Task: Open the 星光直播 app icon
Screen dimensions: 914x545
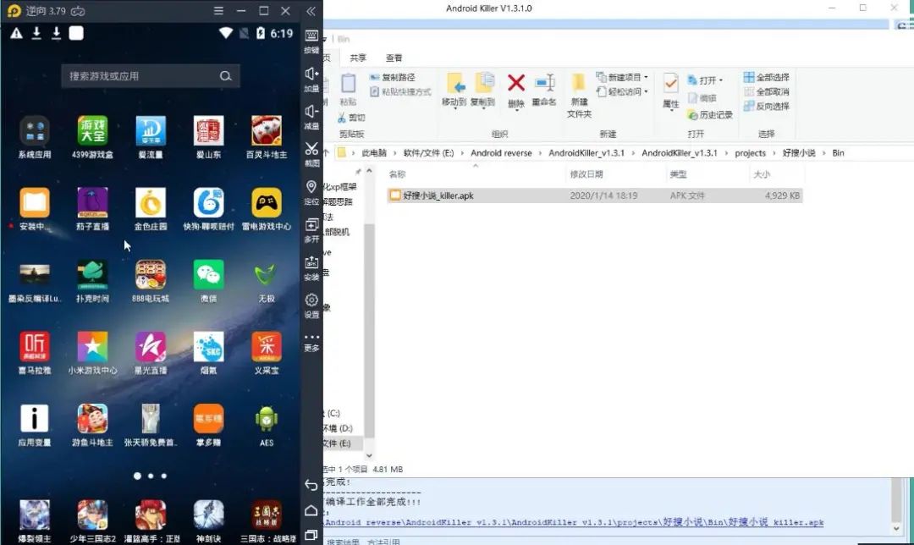Action: (x=151, y=346)
